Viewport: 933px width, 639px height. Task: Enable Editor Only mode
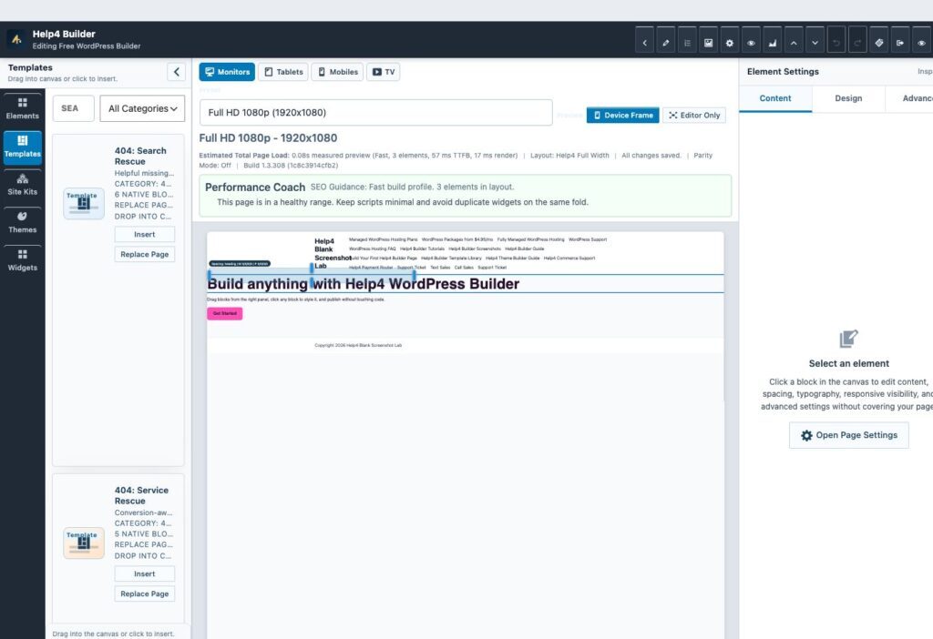[694, 116]
